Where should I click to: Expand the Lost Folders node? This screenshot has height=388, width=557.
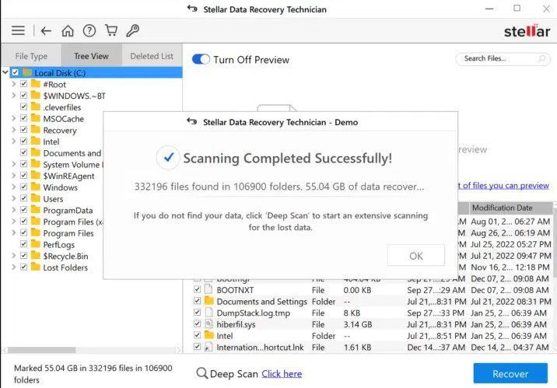pyautogui.click(x=13, y=267)
